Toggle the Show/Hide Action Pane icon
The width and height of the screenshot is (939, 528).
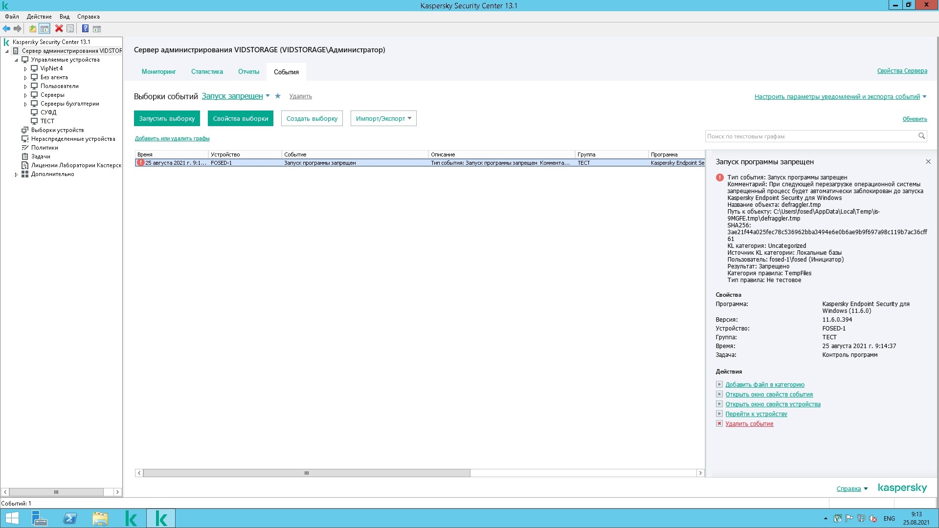coord(97,29)
